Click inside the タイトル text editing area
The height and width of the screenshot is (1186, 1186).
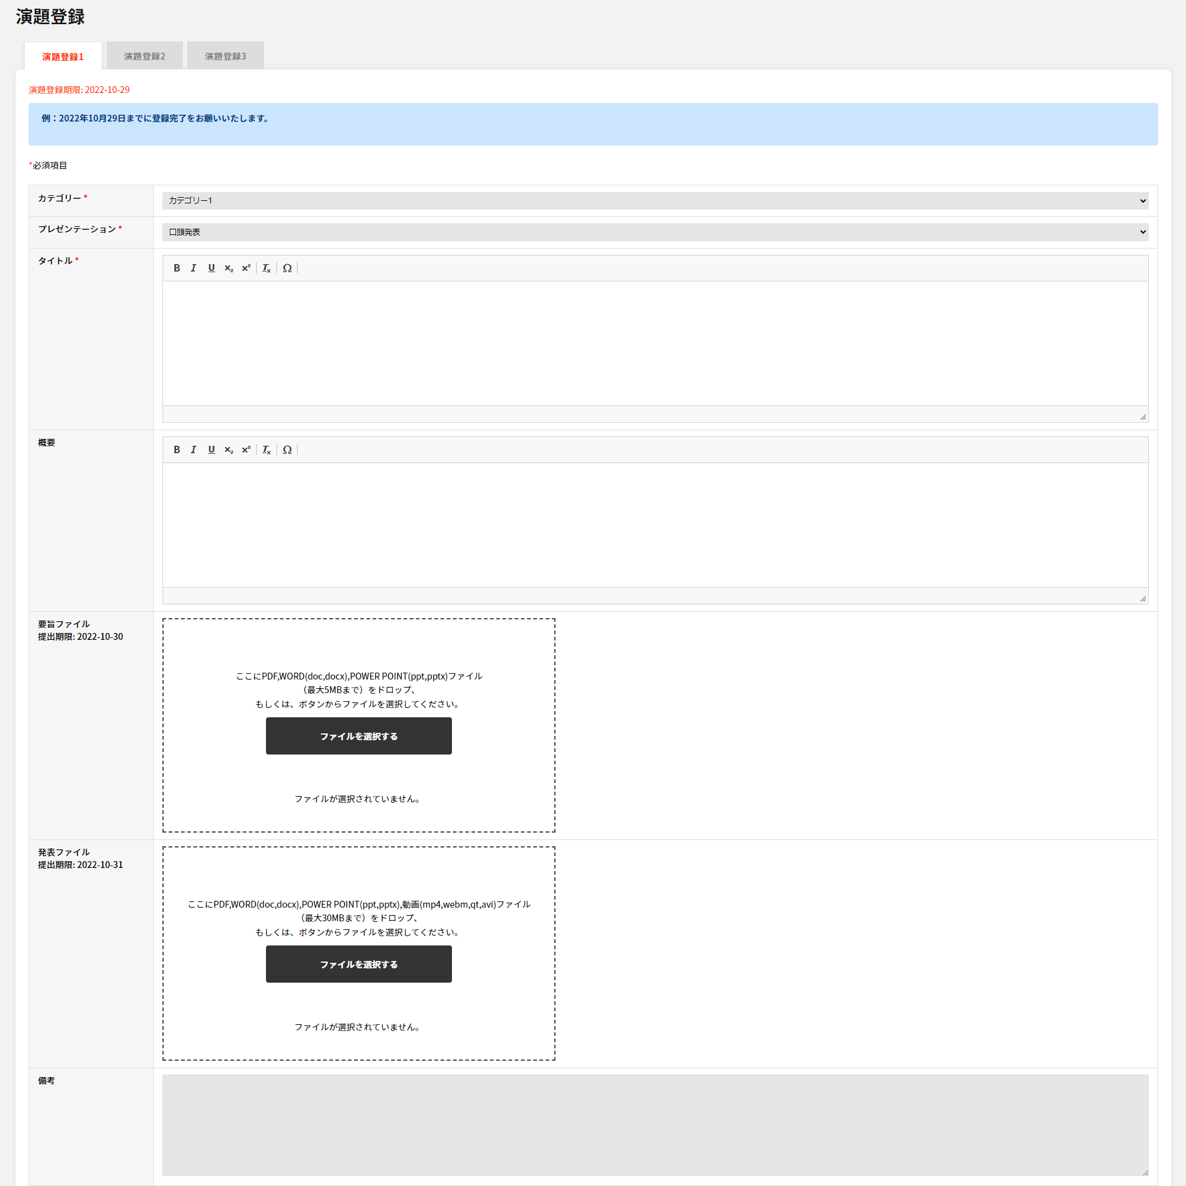(655, 343)
